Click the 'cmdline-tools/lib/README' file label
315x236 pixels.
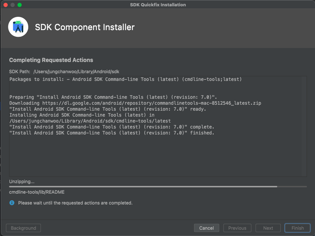click(x=37, y=192)
